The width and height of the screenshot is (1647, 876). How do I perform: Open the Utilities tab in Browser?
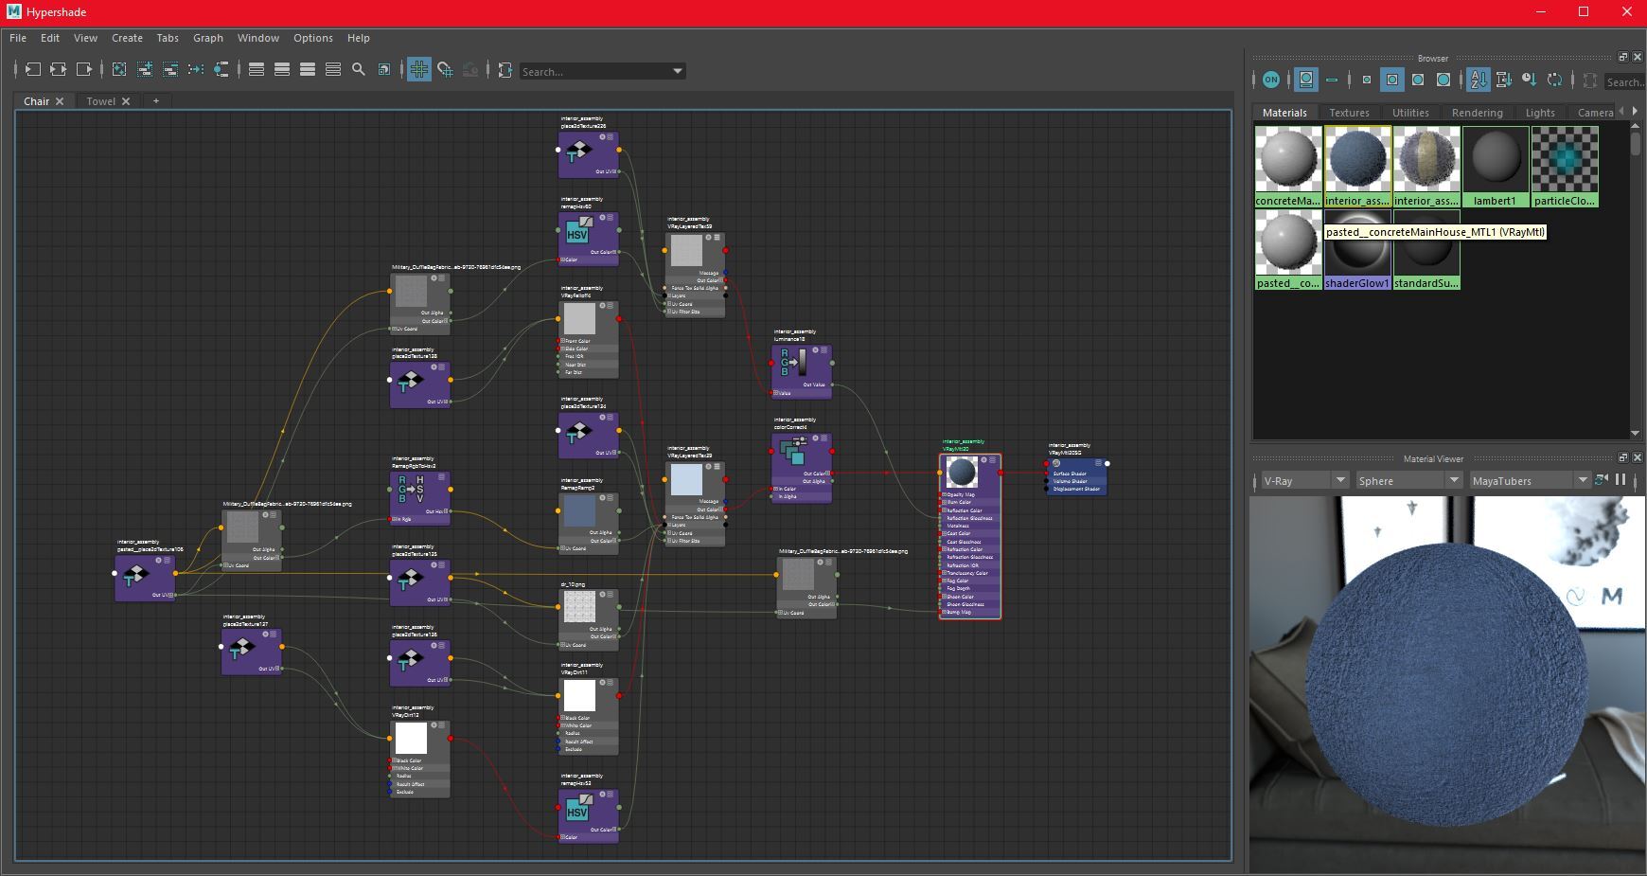click(x=1410, y=113)
